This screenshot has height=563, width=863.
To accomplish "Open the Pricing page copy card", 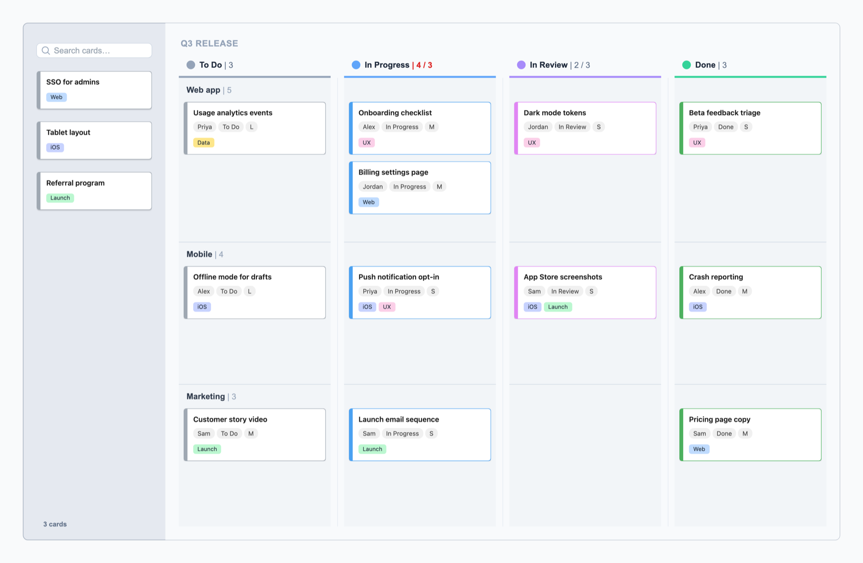I will tap(750, 434).
